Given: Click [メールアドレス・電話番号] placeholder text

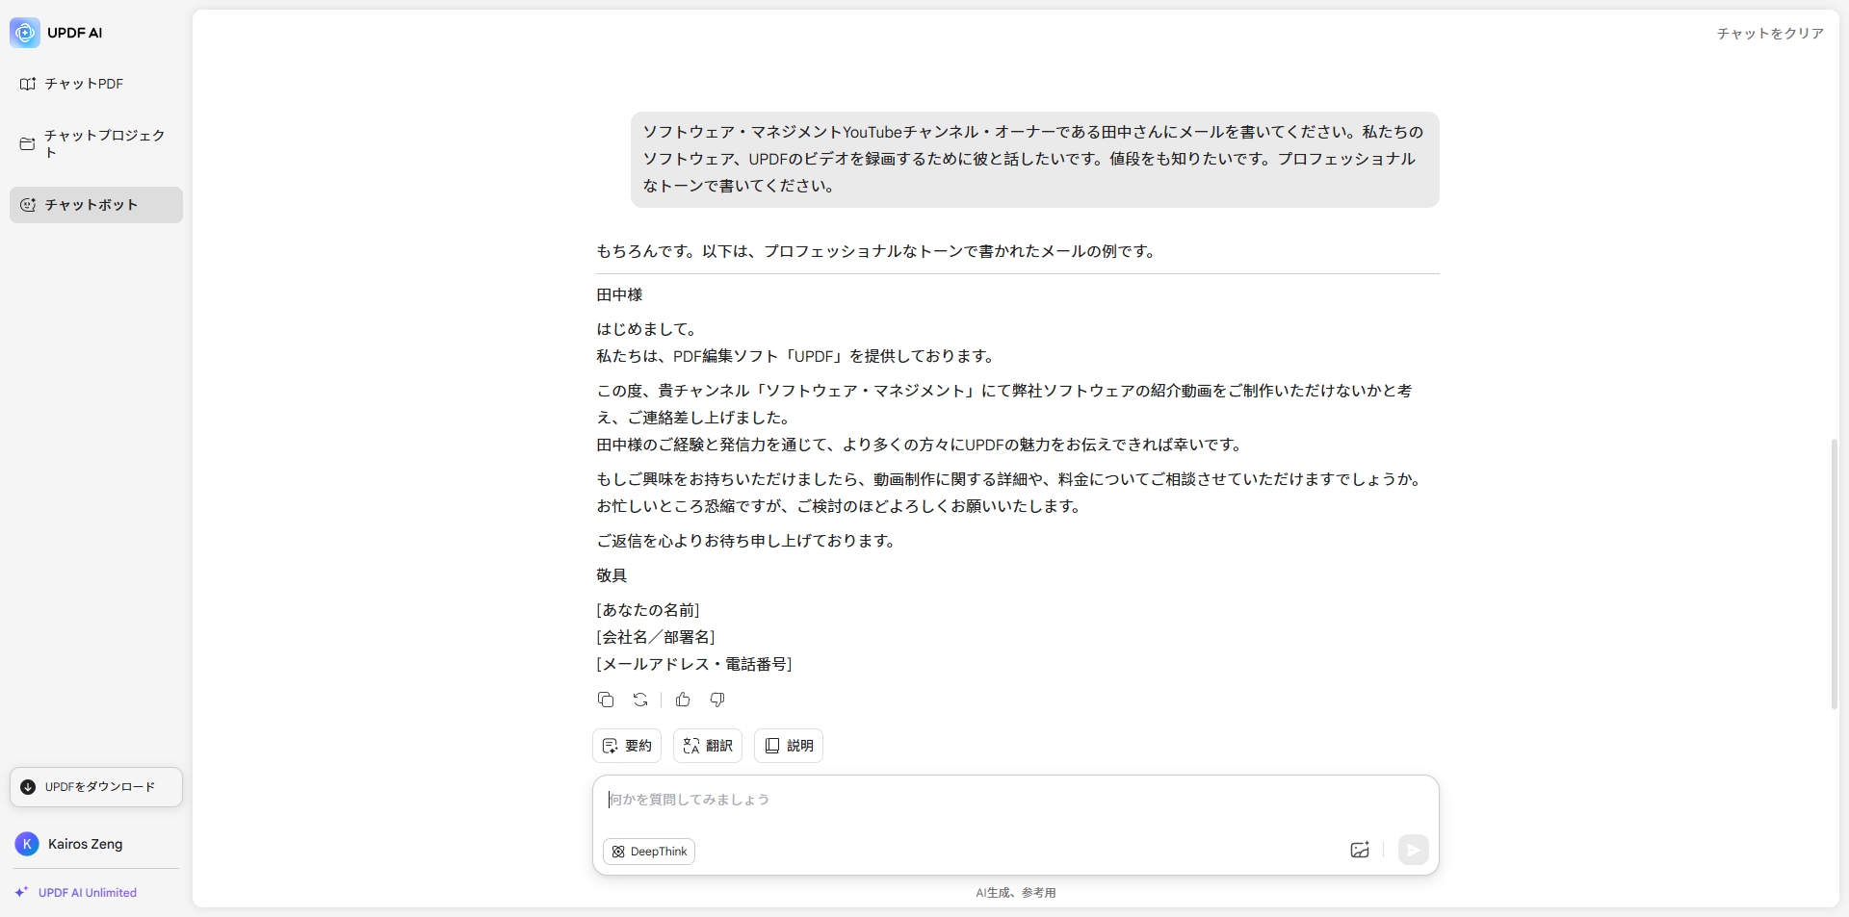Looking at the screenshot, I should [x=694, y=664].
